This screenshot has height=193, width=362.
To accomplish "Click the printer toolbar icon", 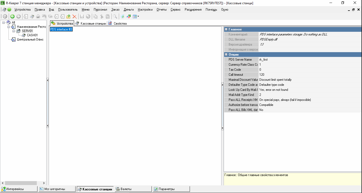I will [38, 16].
